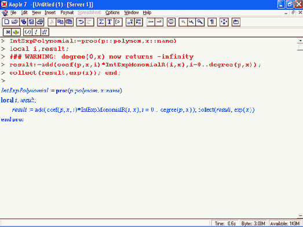Click the vertical scrollbar down arrow
The width and height of the screenshot is (303, 227).
[300, 215]
